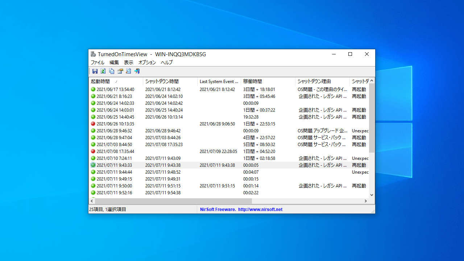Maximize the TurnedOnTimesView window
Screen dimensions: 464x261
350,54
